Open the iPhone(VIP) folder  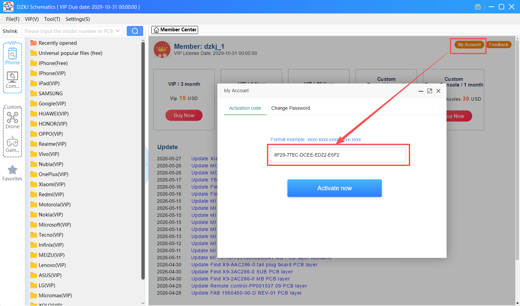point(48,73)
